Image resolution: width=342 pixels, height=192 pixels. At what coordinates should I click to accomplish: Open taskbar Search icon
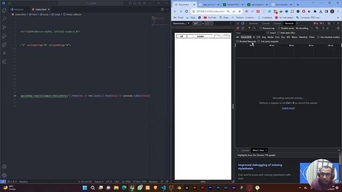(92, 188)
